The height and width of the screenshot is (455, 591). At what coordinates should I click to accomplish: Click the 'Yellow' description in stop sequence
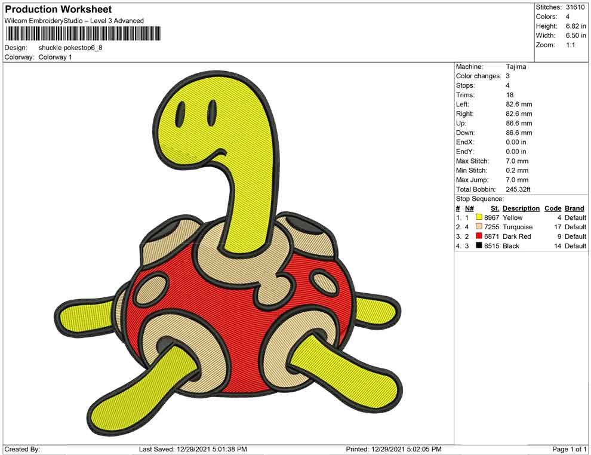click(513, 217)
